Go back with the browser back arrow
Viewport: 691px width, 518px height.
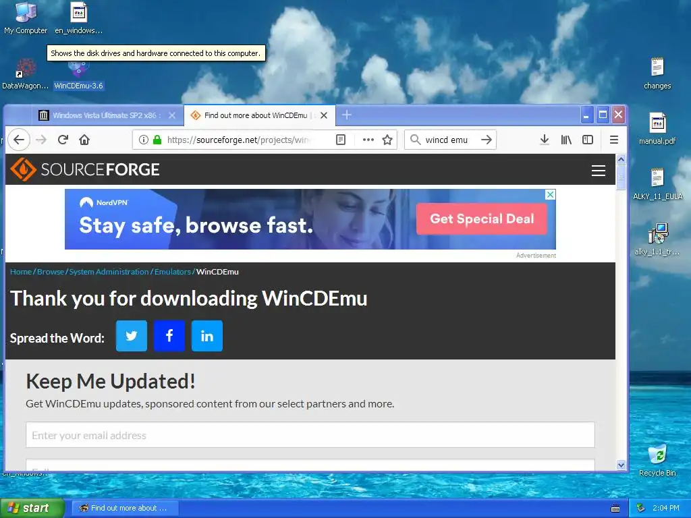click(x=18, y=140)
